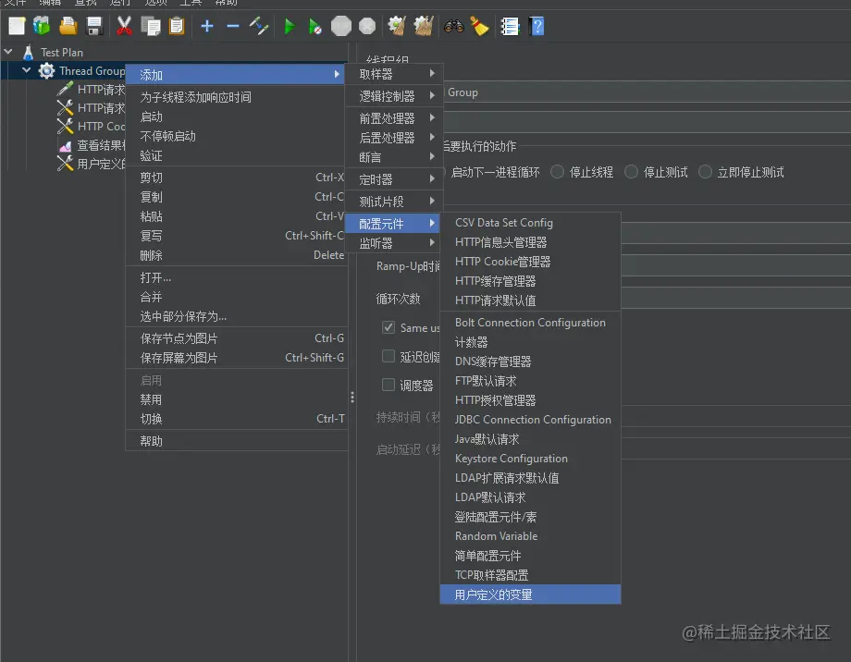
Task: Click the Clear results broom icon
Action: pos(397,26)
